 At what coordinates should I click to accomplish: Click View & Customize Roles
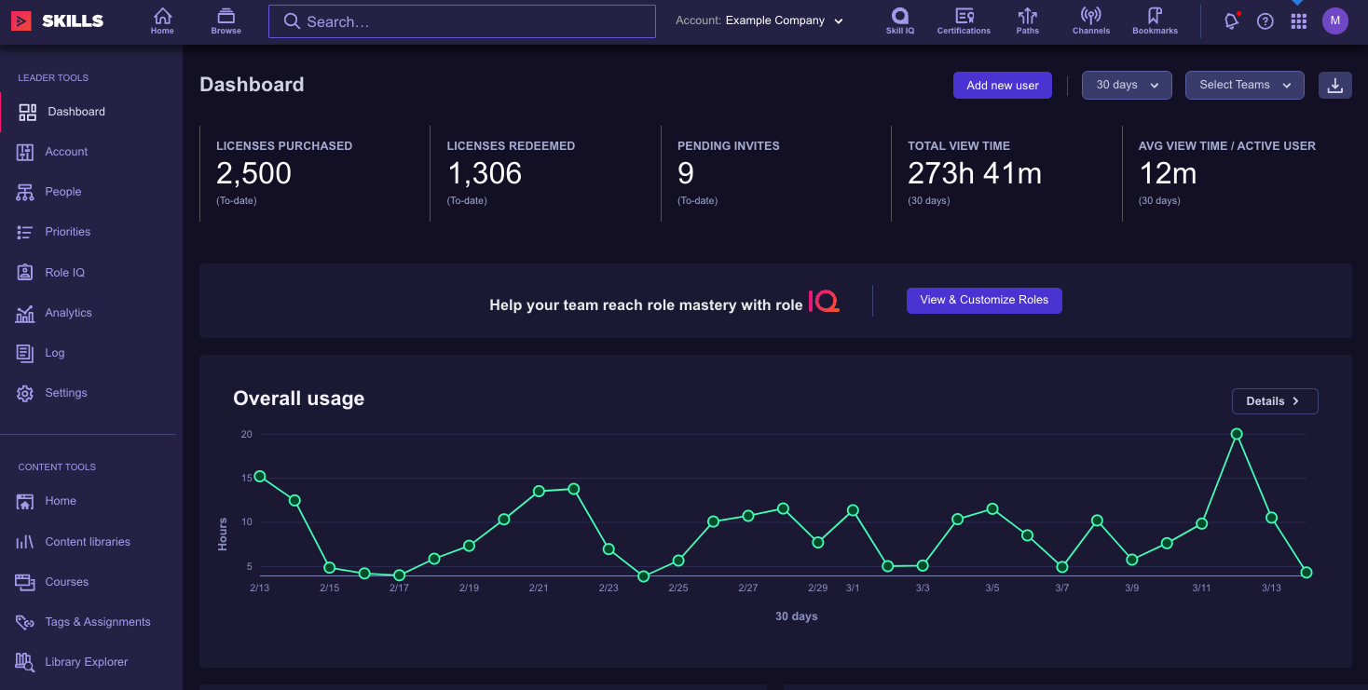click(x=984, y=300)
